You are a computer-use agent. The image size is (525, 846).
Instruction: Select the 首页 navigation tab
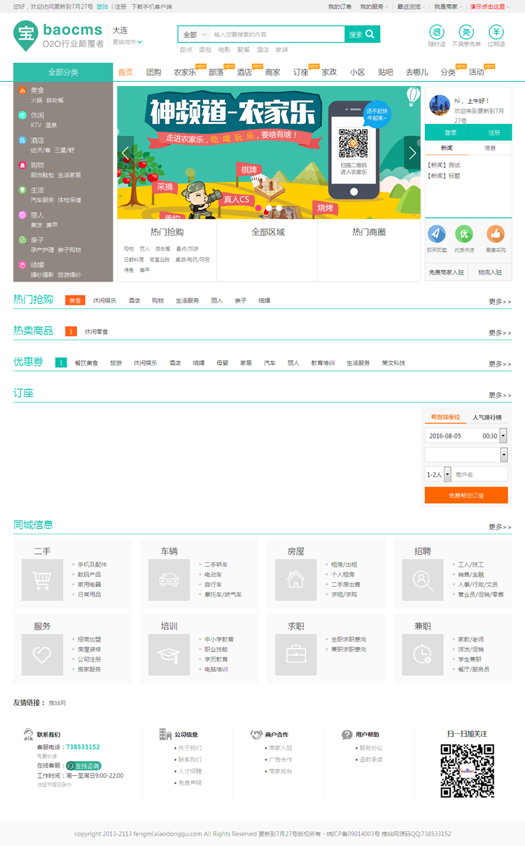(125, 72)
